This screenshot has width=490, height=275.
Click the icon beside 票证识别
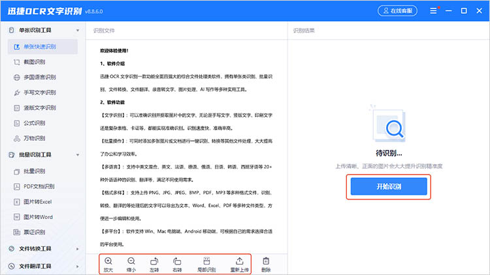point(17,232)
